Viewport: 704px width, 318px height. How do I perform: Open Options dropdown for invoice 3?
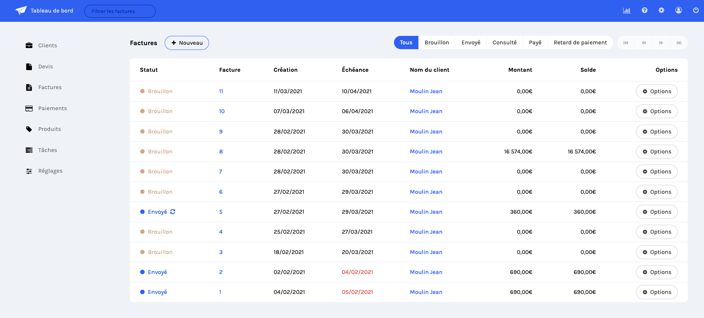click(657, 252)
